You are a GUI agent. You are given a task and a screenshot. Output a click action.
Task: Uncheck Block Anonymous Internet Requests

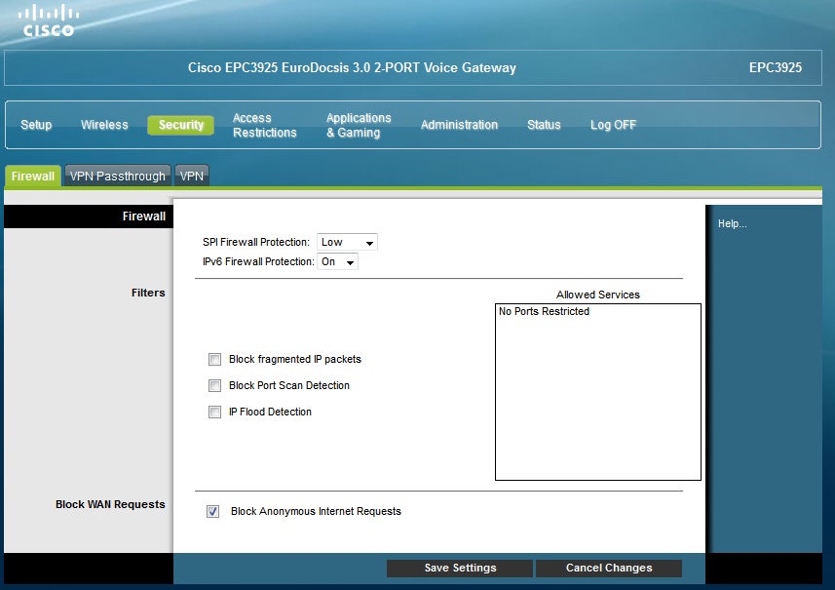213,512
